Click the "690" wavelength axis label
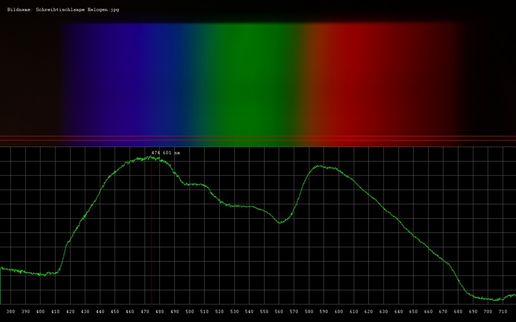The width and height of the screenshot is (516, 322). click(473, 311)
